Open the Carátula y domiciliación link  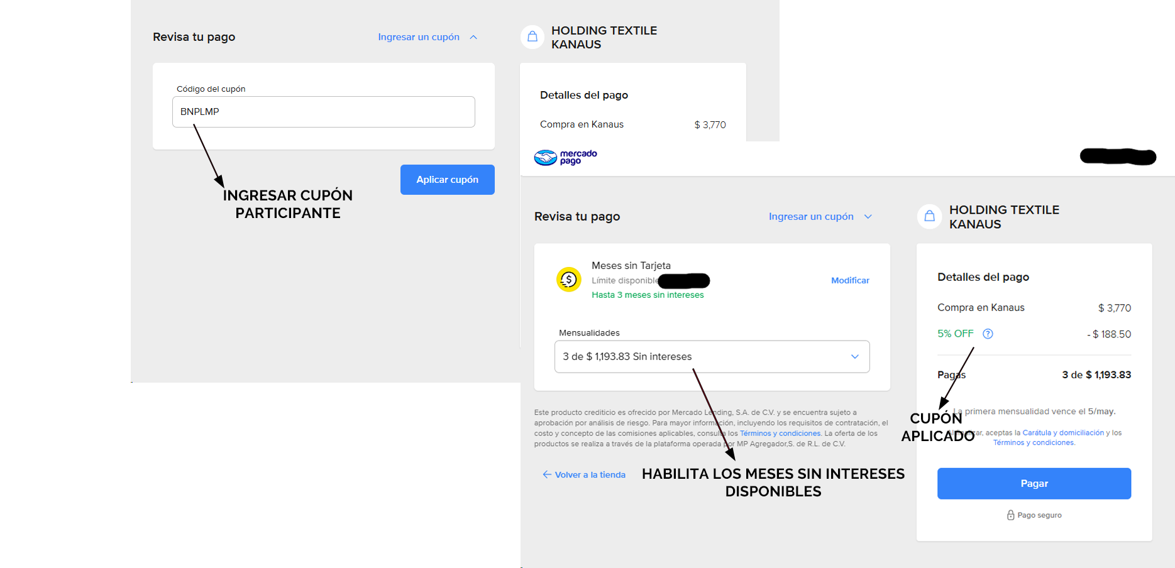1062,433
